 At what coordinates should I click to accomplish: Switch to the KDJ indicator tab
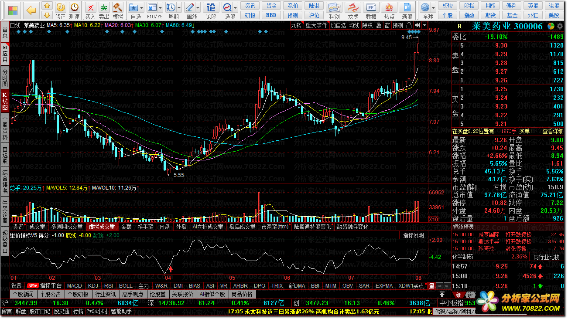tap(93, 286)
